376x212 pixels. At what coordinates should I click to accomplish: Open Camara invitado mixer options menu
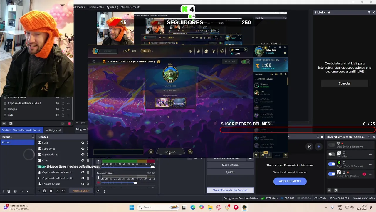(x=99, y=178)
